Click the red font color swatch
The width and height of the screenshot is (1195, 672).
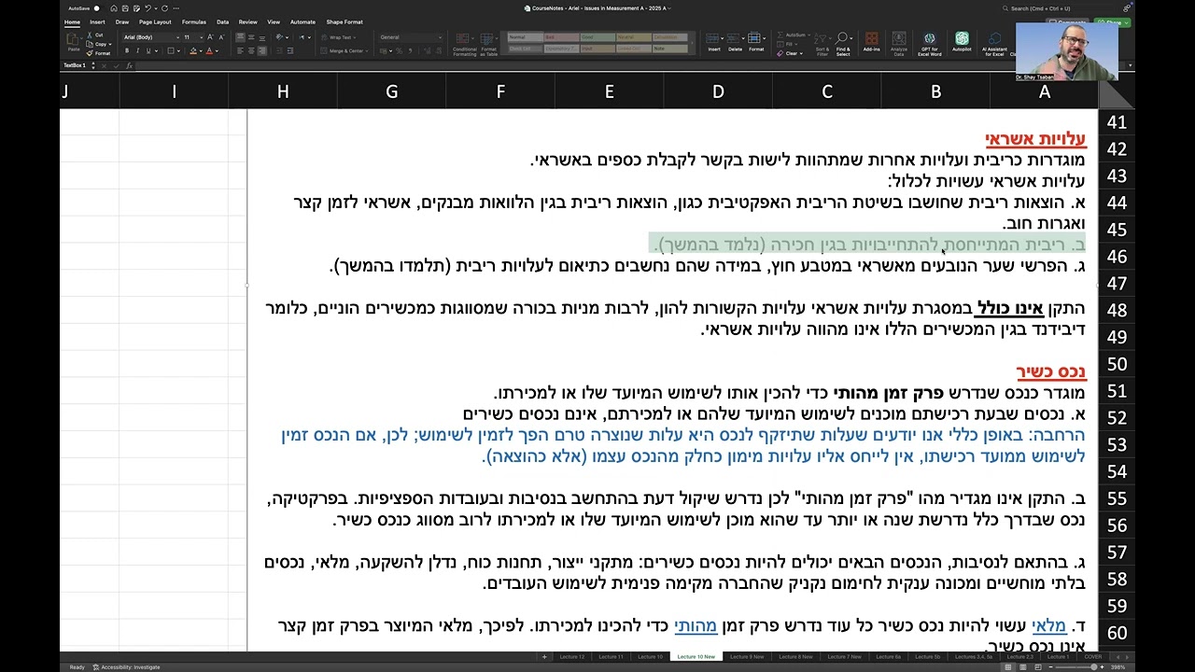tap(210, 50)
